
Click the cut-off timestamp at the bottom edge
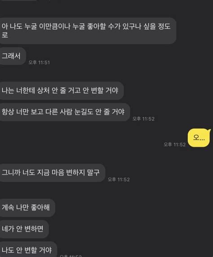pos(71,256)
